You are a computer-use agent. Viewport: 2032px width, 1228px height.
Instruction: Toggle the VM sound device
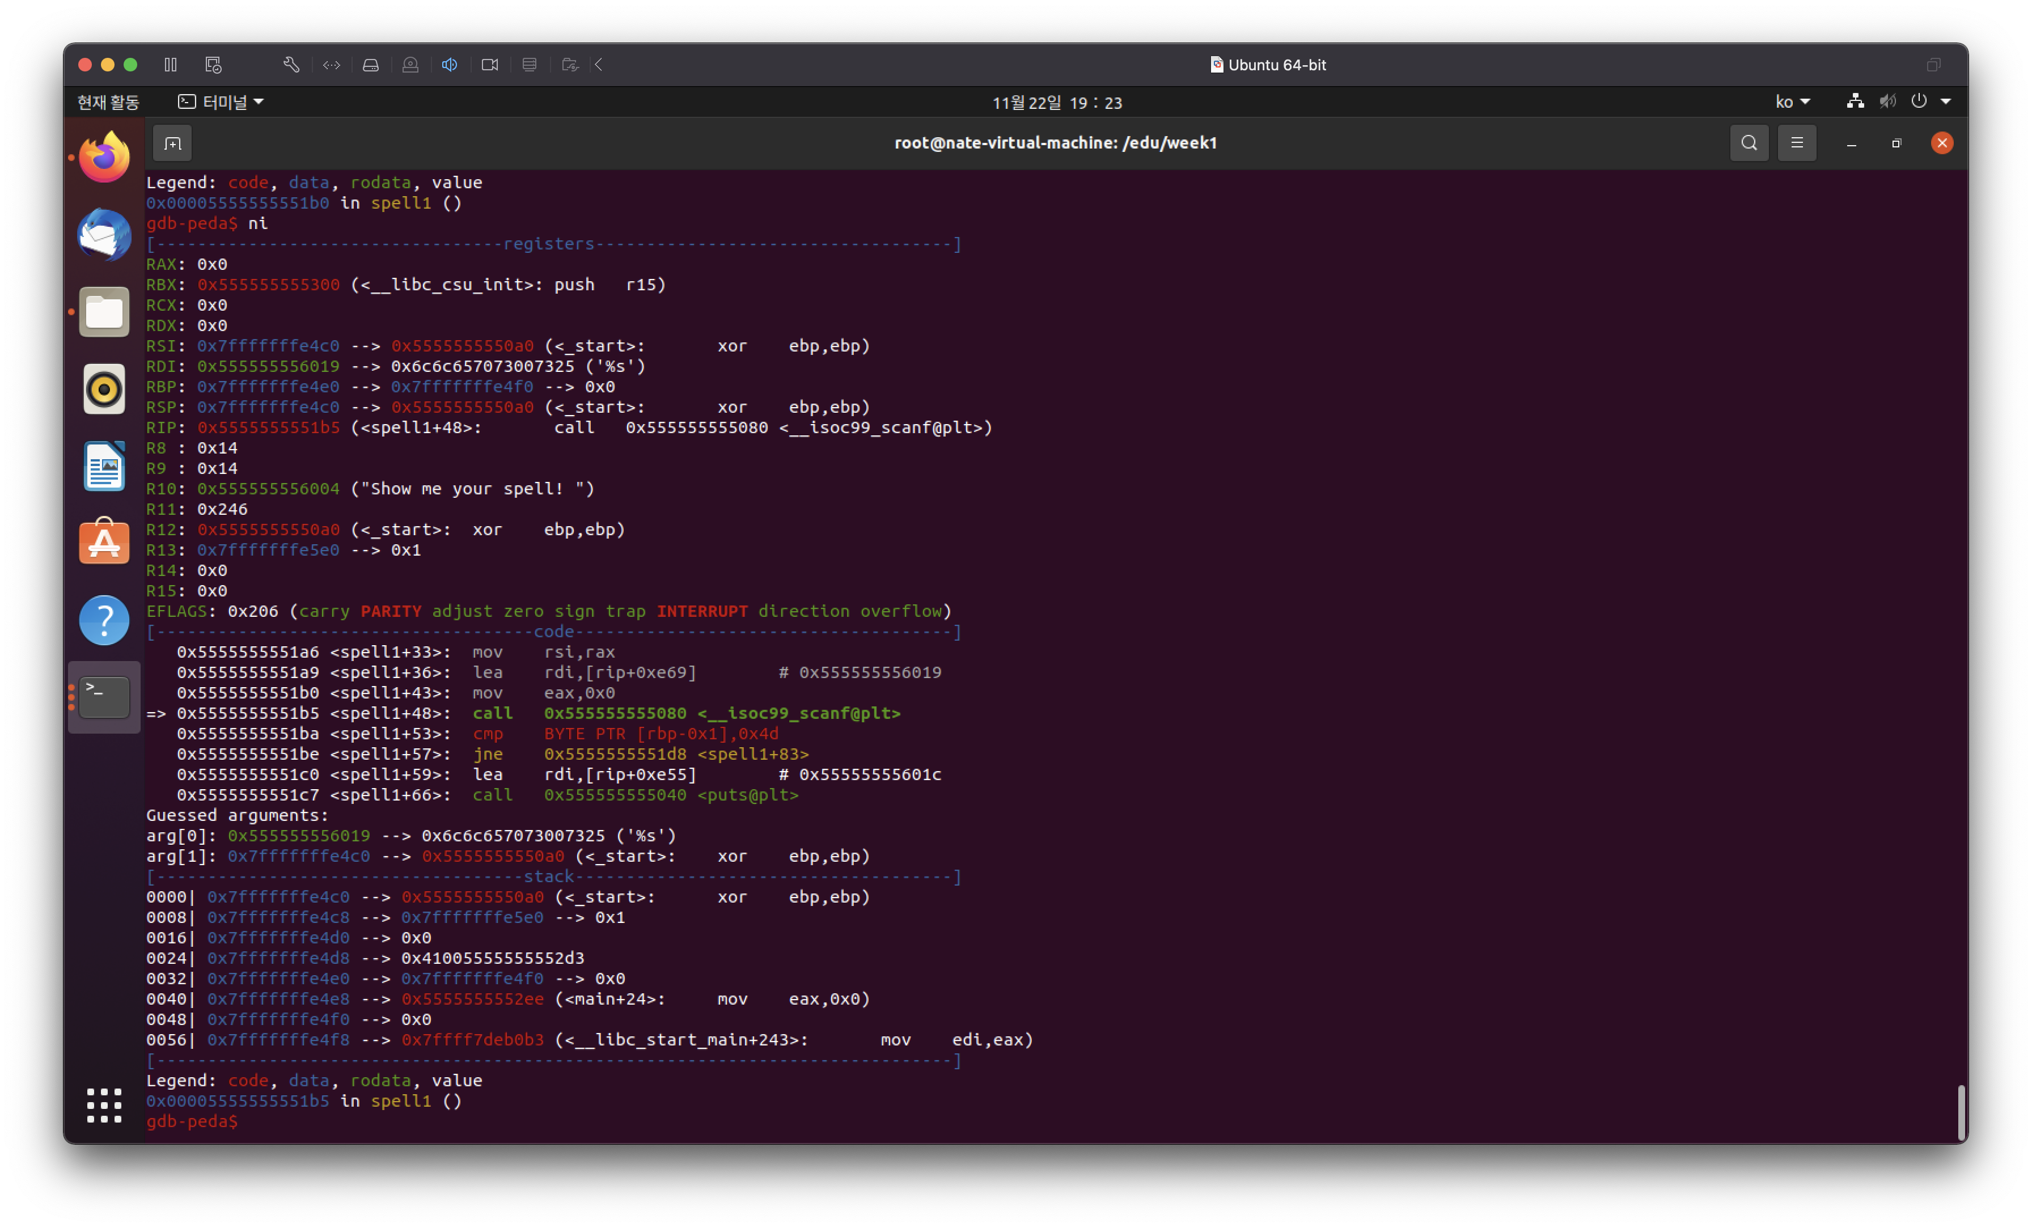[450, 64]
